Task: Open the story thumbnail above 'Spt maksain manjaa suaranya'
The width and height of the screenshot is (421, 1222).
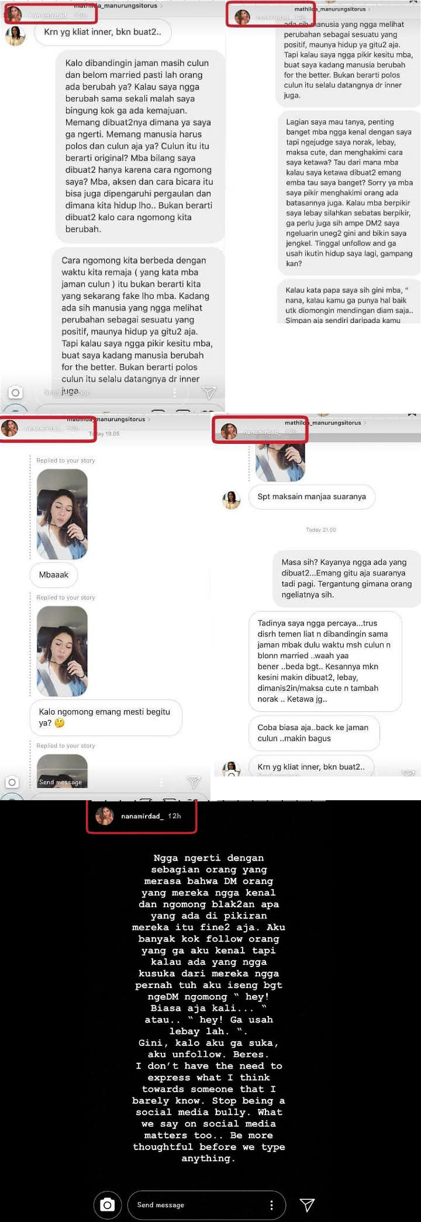Action: [x=280, y=462]
